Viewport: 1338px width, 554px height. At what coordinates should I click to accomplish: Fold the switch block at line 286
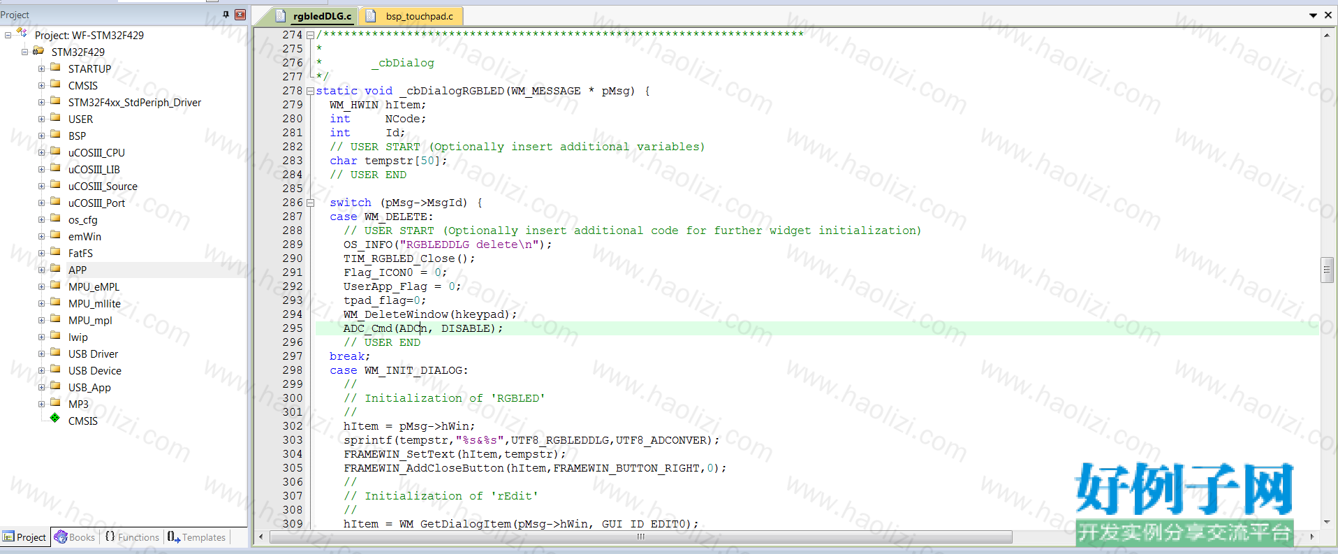click(310, 203)
